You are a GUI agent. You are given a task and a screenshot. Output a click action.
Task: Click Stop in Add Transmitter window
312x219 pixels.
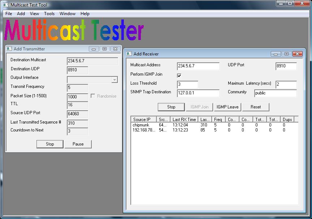tap(50, 144)
